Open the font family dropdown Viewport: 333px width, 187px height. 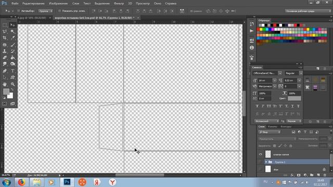(280, 73)
